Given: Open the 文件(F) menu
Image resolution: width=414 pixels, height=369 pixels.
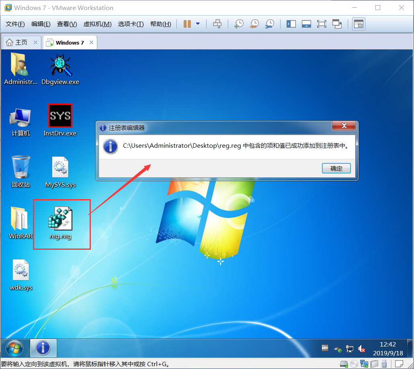Looking at the screenshot, I should (15, 24).
